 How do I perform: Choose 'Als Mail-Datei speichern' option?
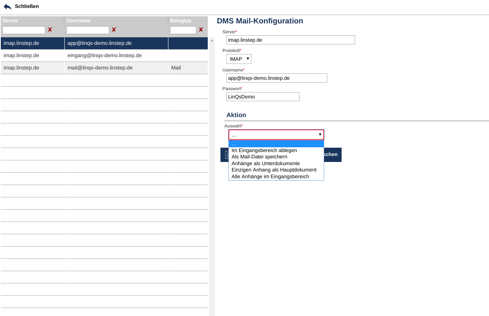click(x=259, y=157)
